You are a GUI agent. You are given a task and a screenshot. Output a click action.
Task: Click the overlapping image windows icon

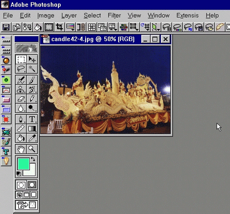102,27
